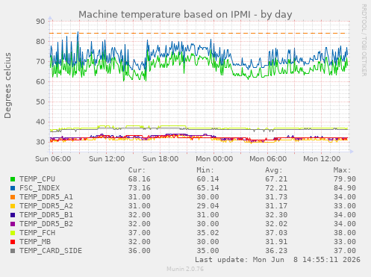Viewport: 371px width, 277px height.
Task: Click TEMP_FCH average value 37.03
Action: click(276, 233)
